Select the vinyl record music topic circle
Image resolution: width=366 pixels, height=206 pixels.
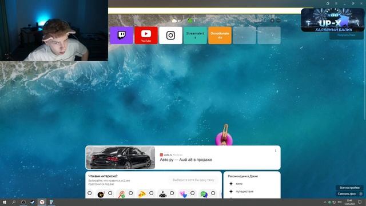tap(110, 193)
